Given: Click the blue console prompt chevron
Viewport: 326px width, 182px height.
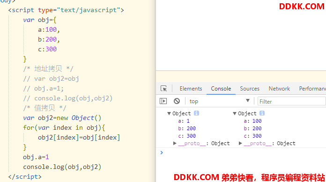Looking at the screenshot, I should (162, 153).
